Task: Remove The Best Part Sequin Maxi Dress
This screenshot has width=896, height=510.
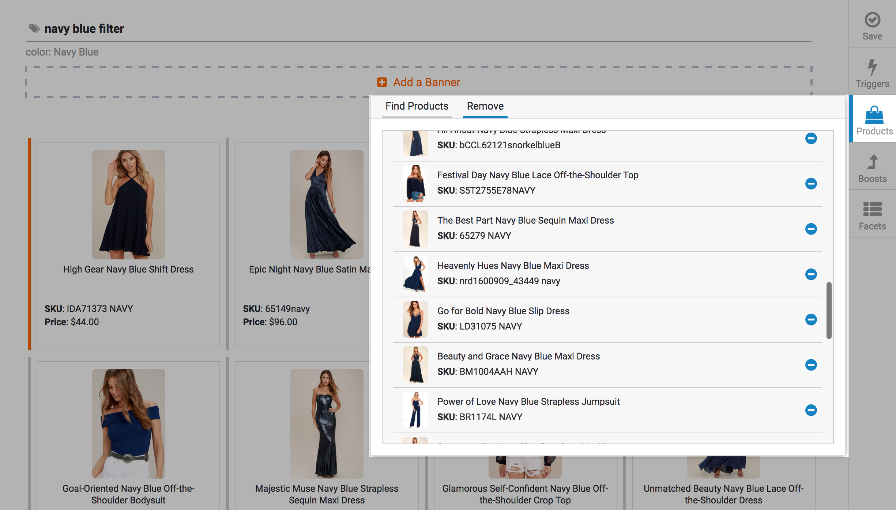Action: (811, 229)
